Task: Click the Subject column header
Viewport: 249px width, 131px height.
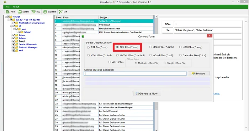Action: (x=126, y=17)
